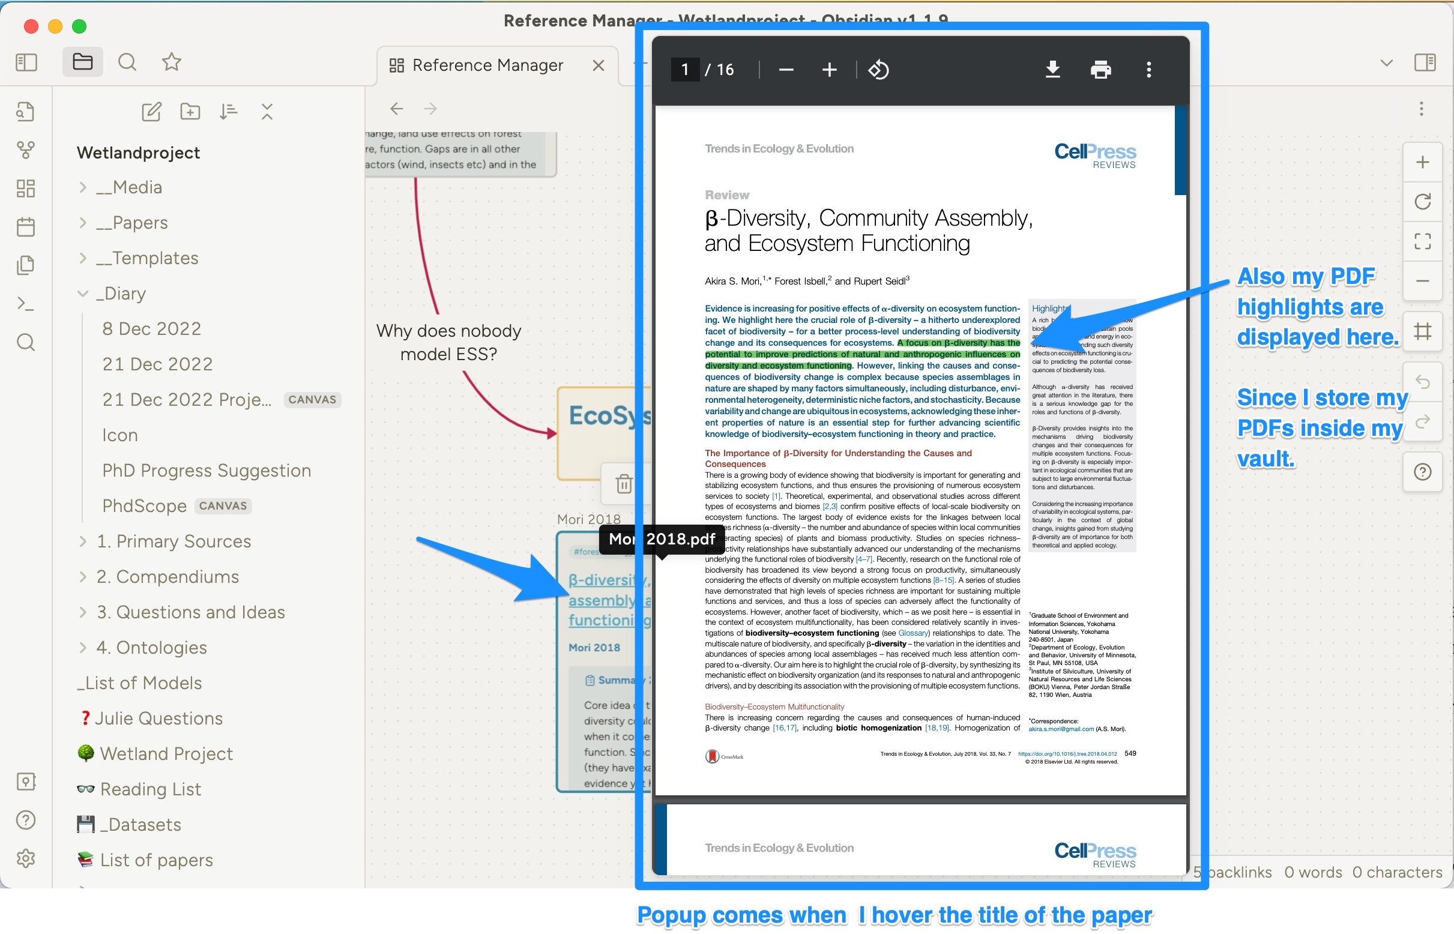1454x934 pixels.
Task: Change file sort order
Action: 228,112
